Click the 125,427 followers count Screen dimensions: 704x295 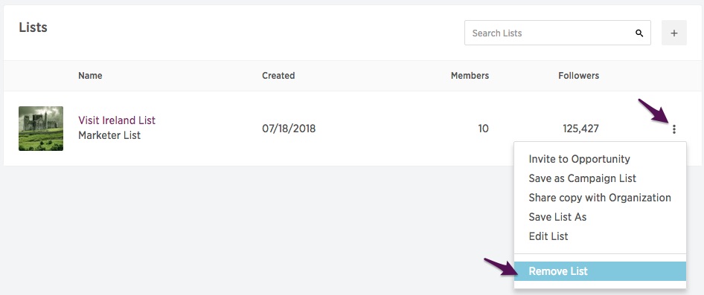[x=580, y=129]
